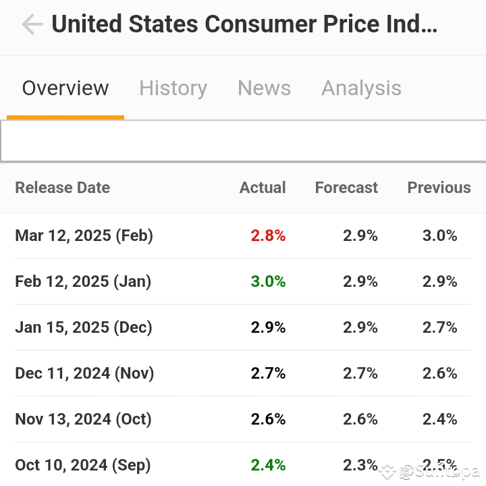
Task: Click the empty box below the tabs
Action: point(243,141)
